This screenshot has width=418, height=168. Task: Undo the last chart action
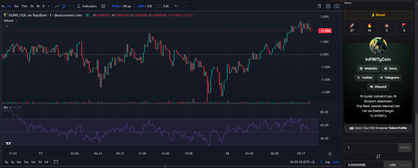(176, 6)
